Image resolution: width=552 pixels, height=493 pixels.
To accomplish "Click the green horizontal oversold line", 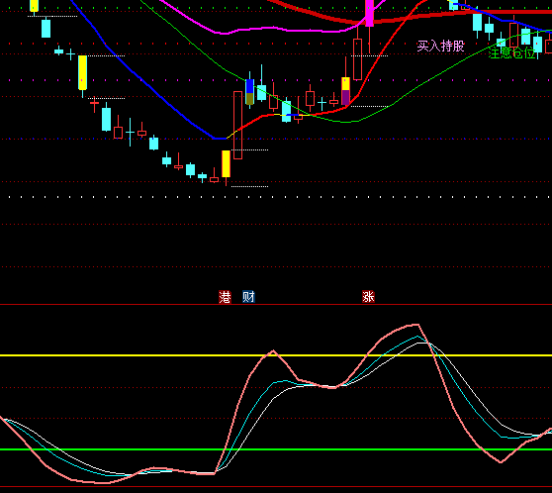I will tap(276, 449).
